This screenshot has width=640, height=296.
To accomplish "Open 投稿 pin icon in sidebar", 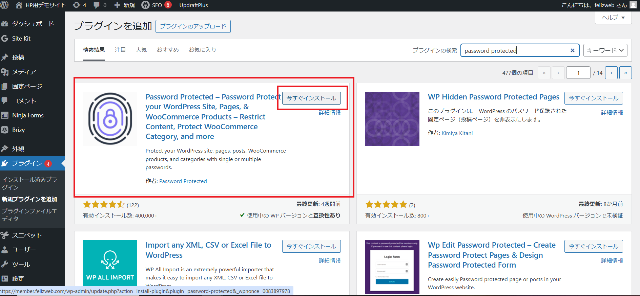I will [5, 57].
